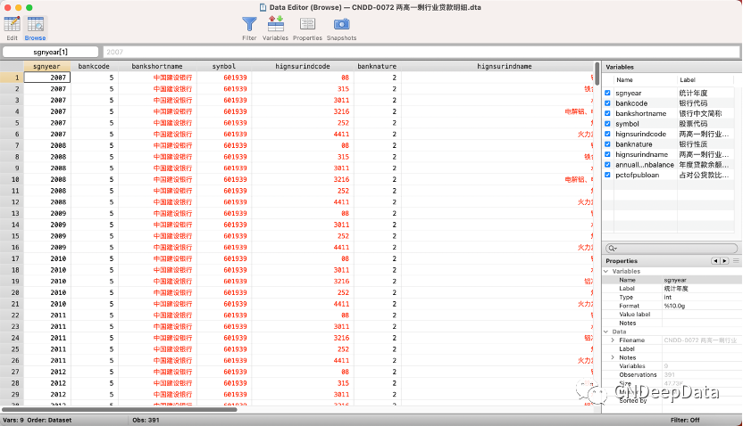Select the bankshortname column header
This screenshot has height=426, width=743.
click(157, 66)
